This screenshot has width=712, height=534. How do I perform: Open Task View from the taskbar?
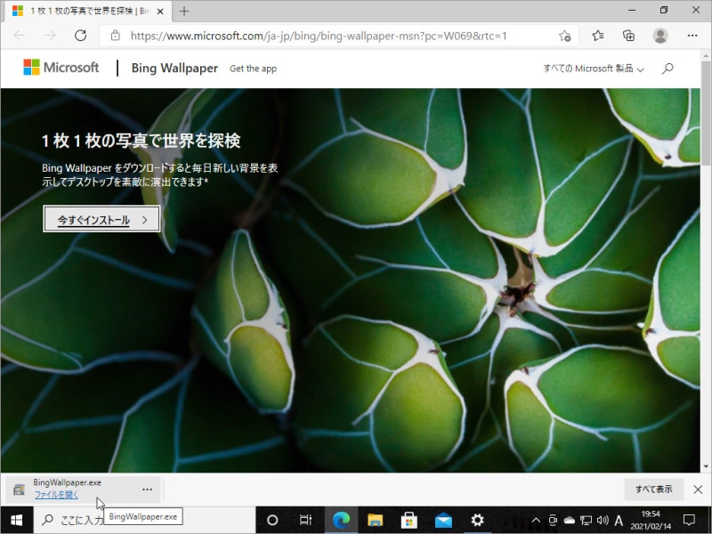(x=305, y=520)
